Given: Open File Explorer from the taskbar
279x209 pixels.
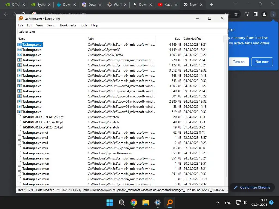Looking at the screenshot, I should 145,202.
